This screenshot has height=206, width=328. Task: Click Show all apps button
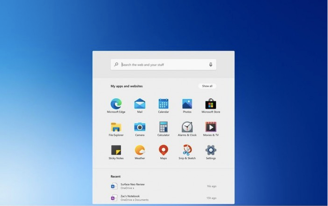(x=207, y=86)
